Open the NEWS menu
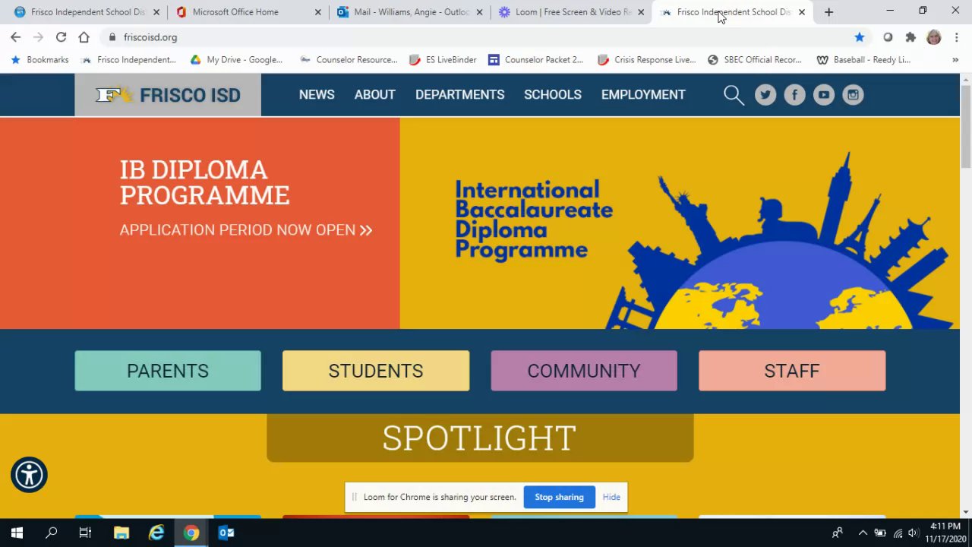Screen dimensions: 972x547 [317, 95]
